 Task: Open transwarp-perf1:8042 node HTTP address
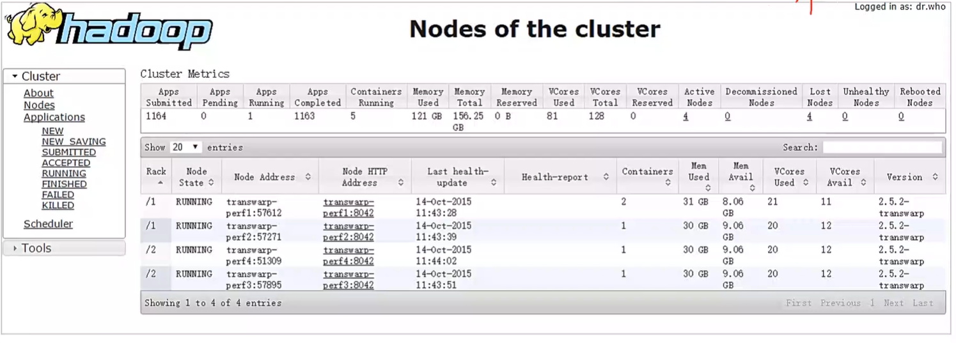pos(349,208)
